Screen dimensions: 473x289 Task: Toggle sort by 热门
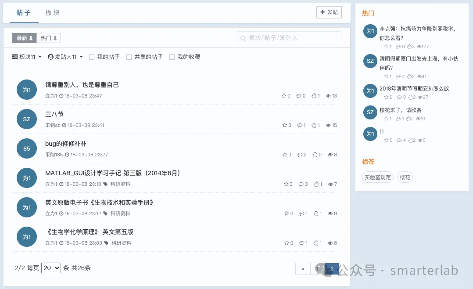click(x=49, y=38)
